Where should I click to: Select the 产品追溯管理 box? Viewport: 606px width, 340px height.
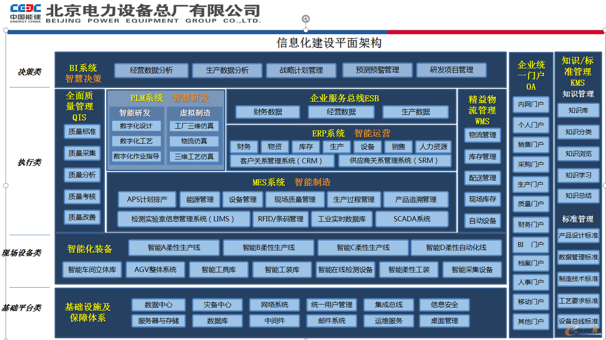click(416, 200)
